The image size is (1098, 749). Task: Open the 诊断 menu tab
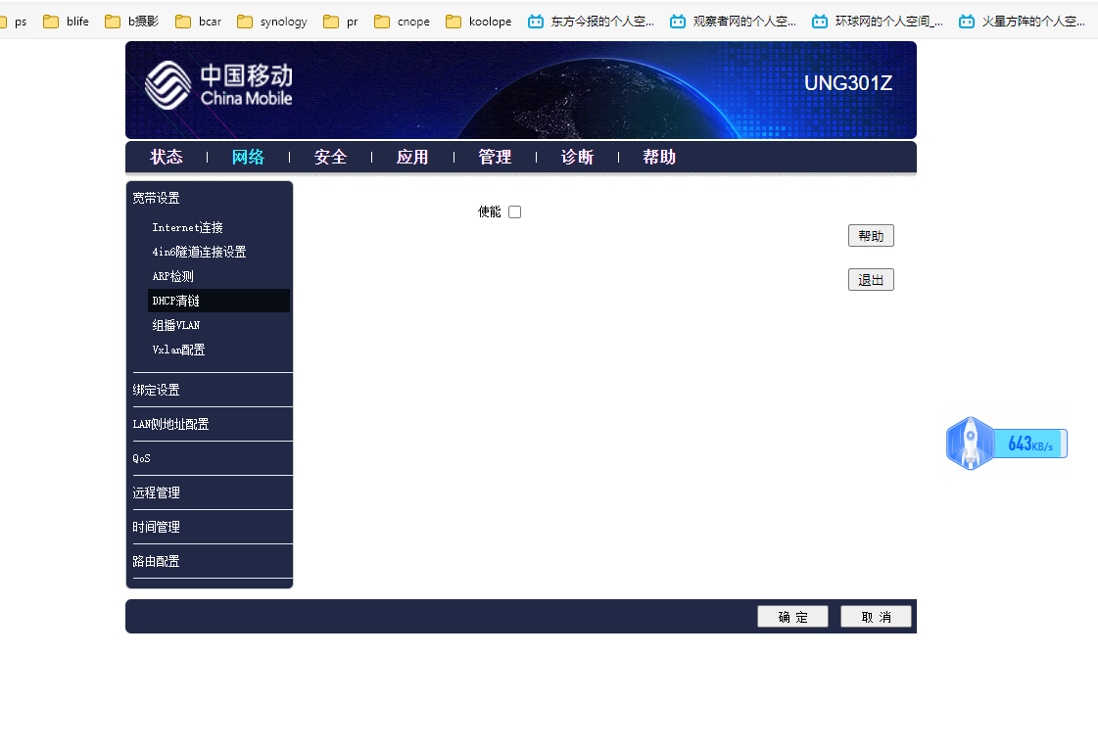(577, 158)
